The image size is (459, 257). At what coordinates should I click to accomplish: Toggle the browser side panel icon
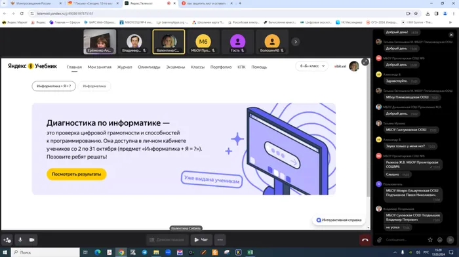tap(436, 14)
